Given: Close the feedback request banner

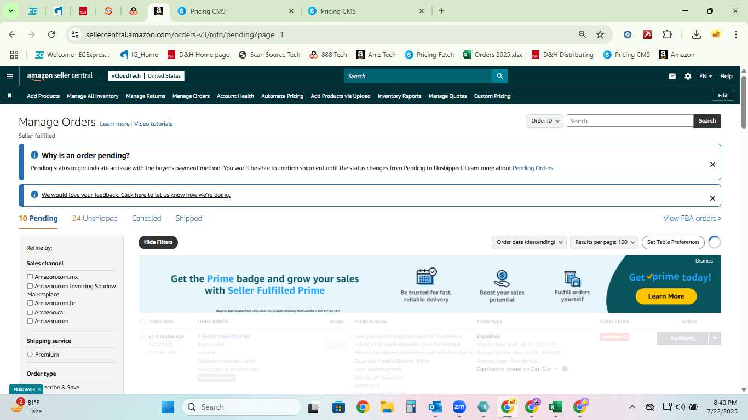Looking at the screenshot, I should pyautogui.click(x=712, y=198).
